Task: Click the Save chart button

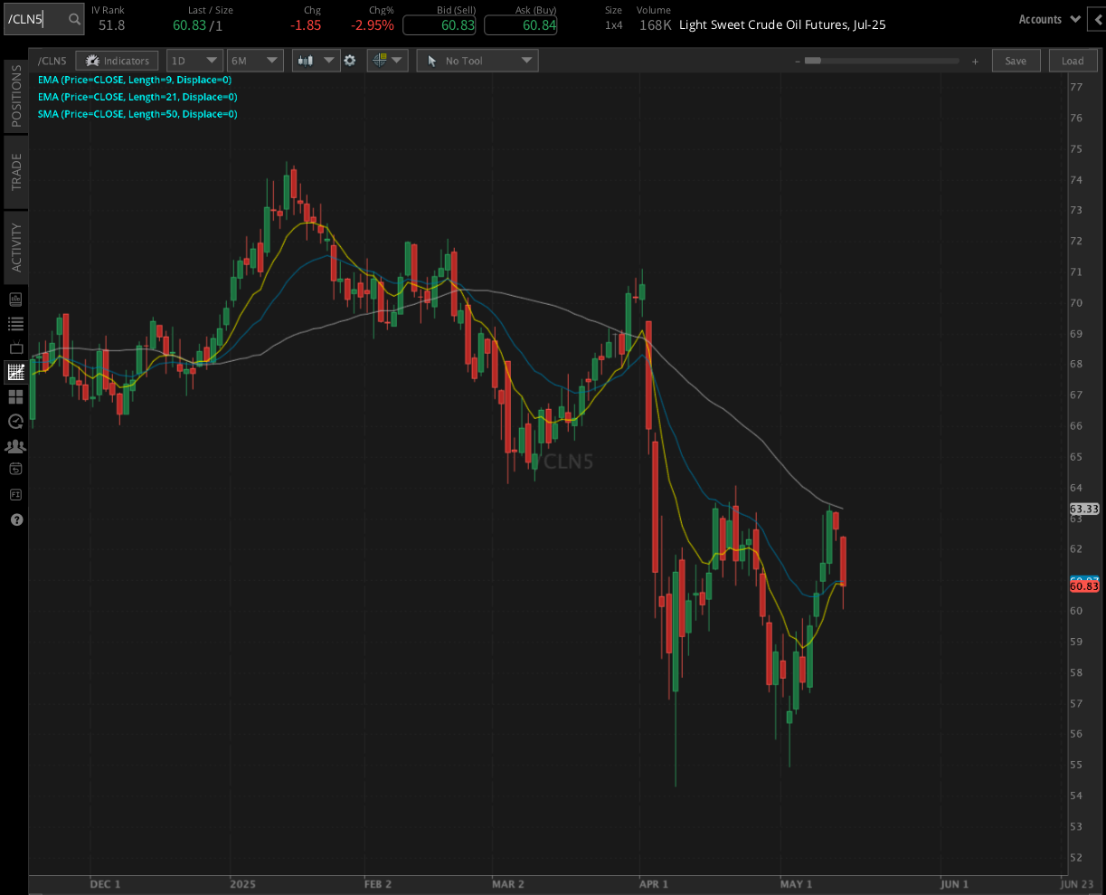Action: [1016, 61]
